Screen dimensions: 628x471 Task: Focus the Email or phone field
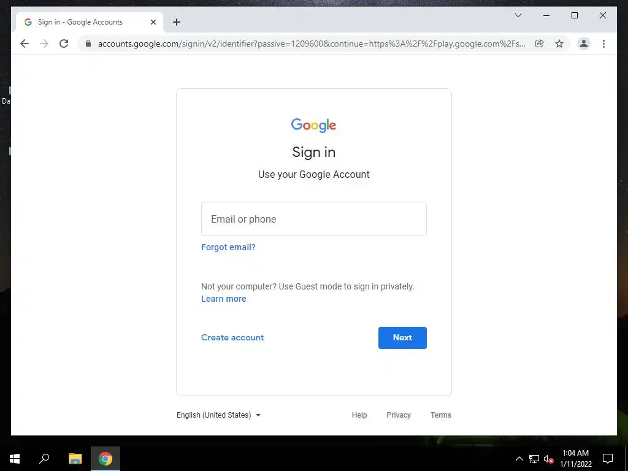pyautogui.click(x=313, y=219)
